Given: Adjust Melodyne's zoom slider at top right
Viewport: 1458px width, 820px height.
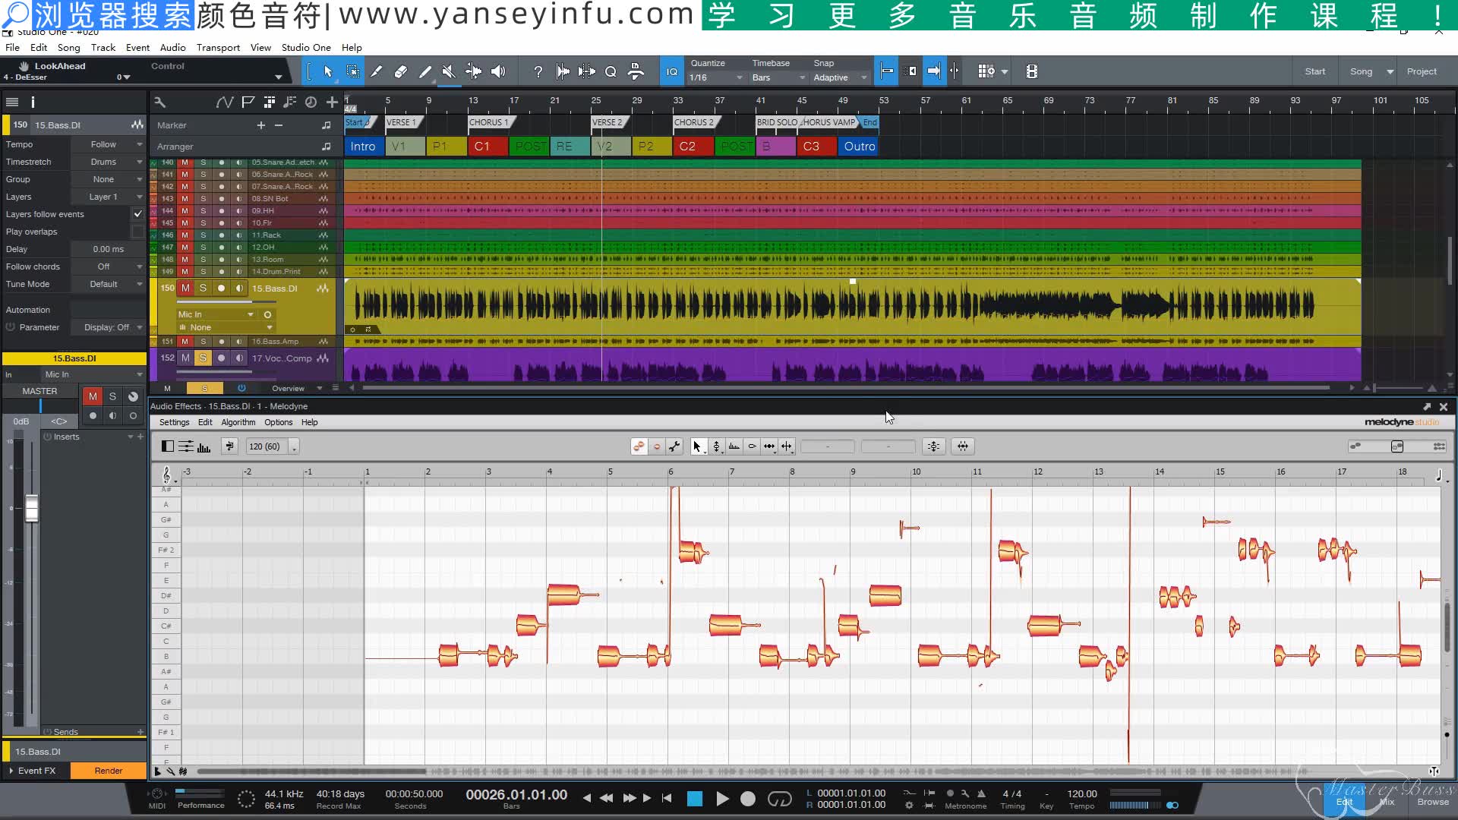Looking at the screenshot, I should coord(1396,446).
